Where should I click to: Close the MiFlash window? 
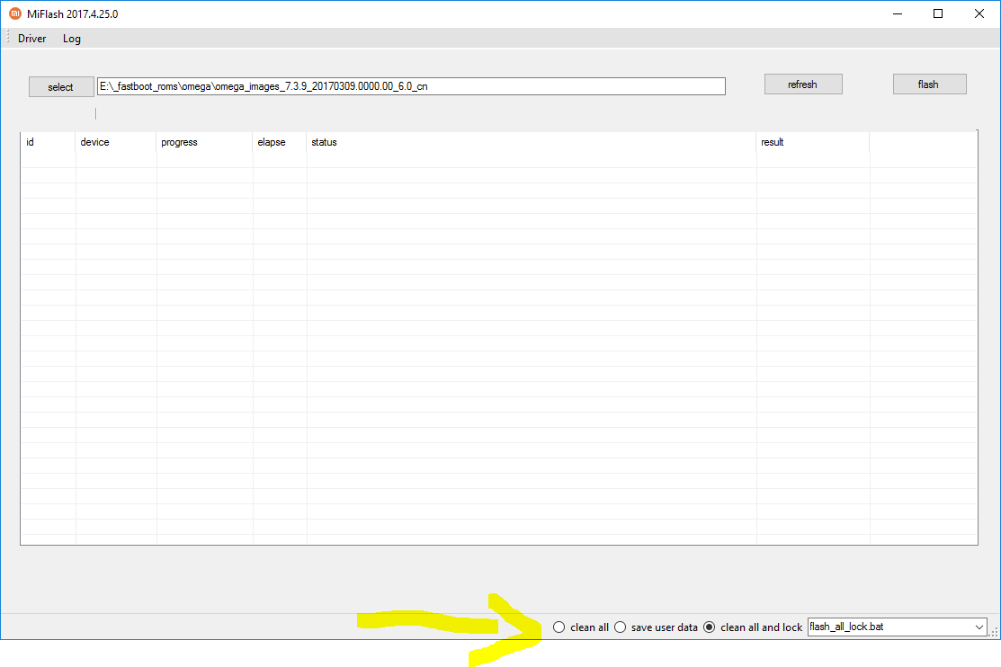(979, 13)
